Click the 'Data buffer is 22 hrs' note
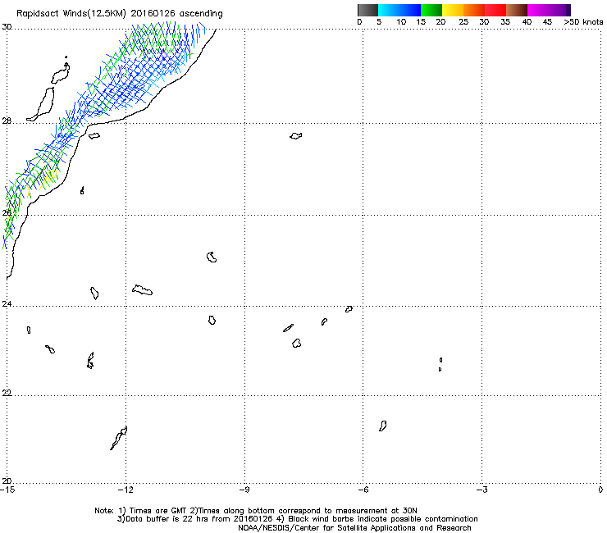607x533 pixels. click(297, 519)
